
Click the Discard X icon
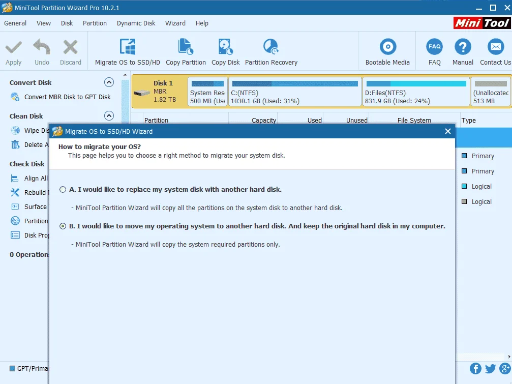pos(70,47)
